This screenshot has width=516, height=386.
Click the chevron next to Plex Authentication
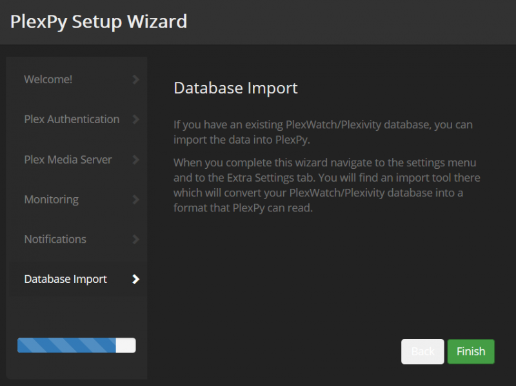click(x=135, y=119)
